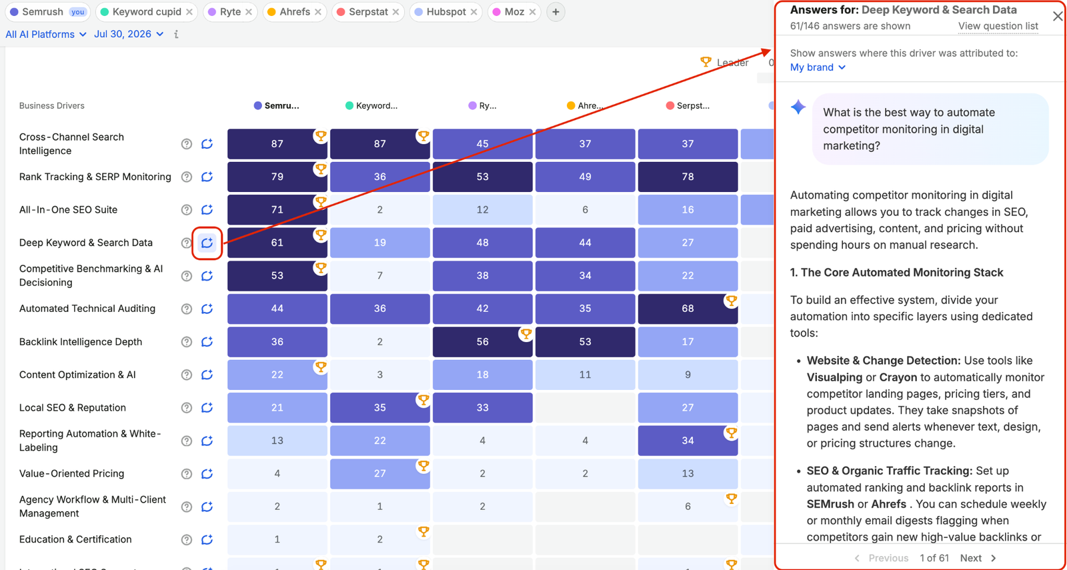The image size is (1067, 570).
Task: Click Ryte score 56 for Backlink Intelligence
Action: point(482,341)
